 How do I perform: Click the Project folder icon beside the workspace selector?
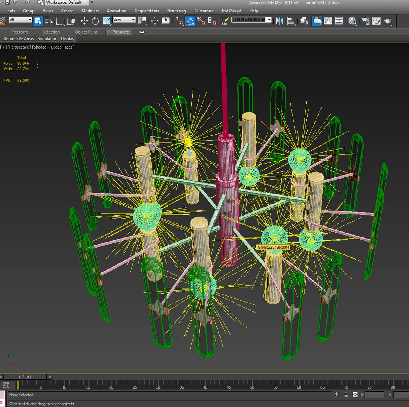40,2
